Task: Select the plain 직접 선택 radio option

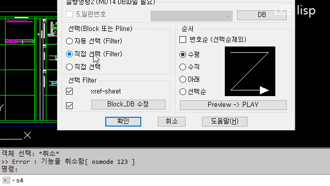Action: pyautogui.click(x=69, y=67)
